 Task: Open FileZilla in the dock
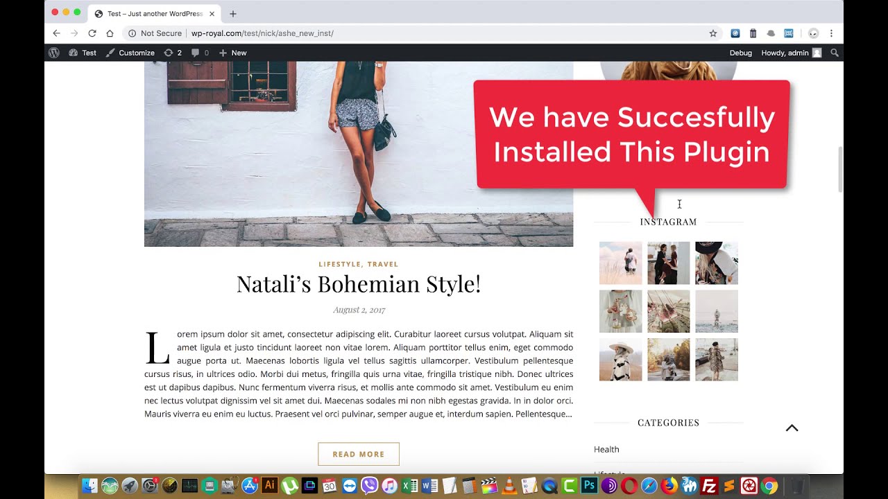click(709, 486)
